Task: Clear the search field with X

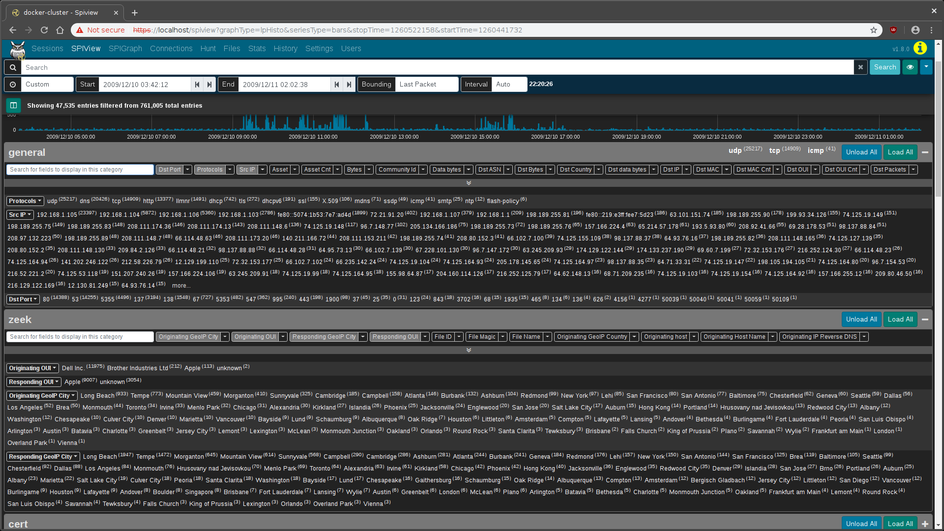Action: 860,67
